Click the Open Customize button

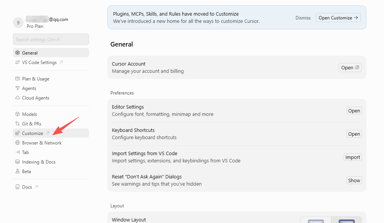338,18
